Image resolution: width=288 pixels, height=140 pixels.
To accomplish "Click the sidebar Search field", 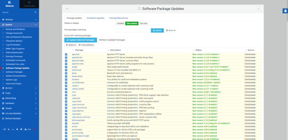I will (x=17, y=12).
